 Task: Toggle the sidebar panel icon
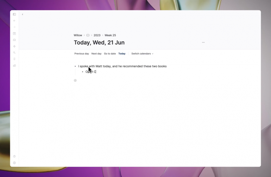tap(14, 14)
